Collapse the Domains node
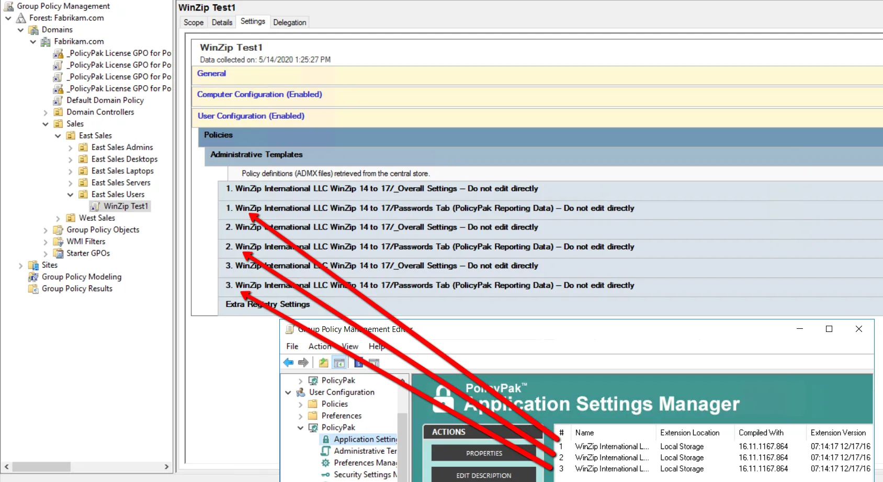Screen dimensions: 883x482 click(x=20, y=30)
